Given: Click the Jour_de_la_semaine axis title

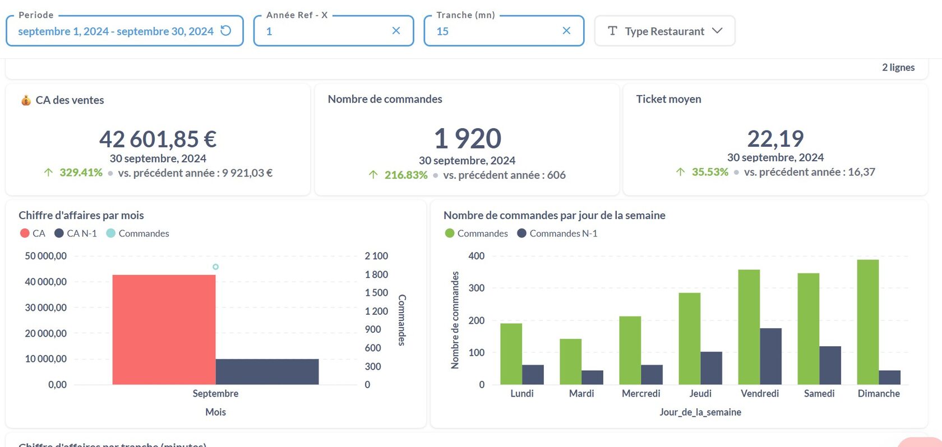Looking at the screenshot, I should [x=700, y=412].
